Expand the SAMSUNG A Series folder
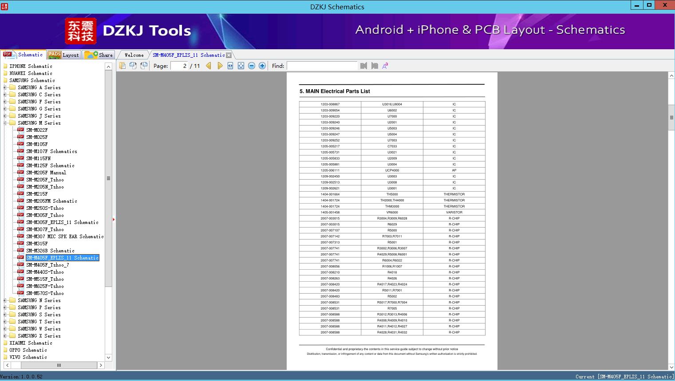 pos(5,87)
